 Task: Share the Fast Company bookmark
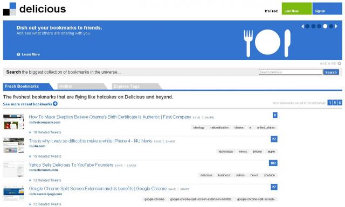209,118
